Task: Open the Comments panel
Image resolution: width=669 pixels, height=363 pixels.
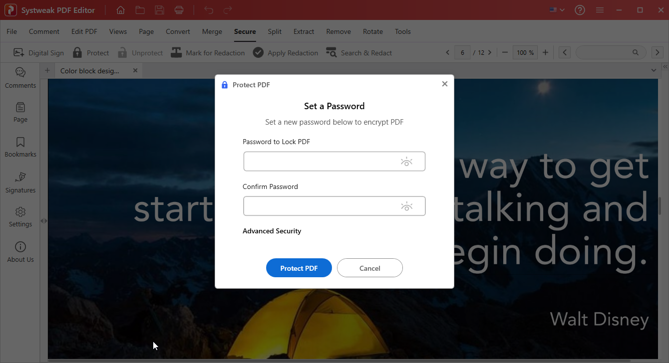Action: coord(20,78)
